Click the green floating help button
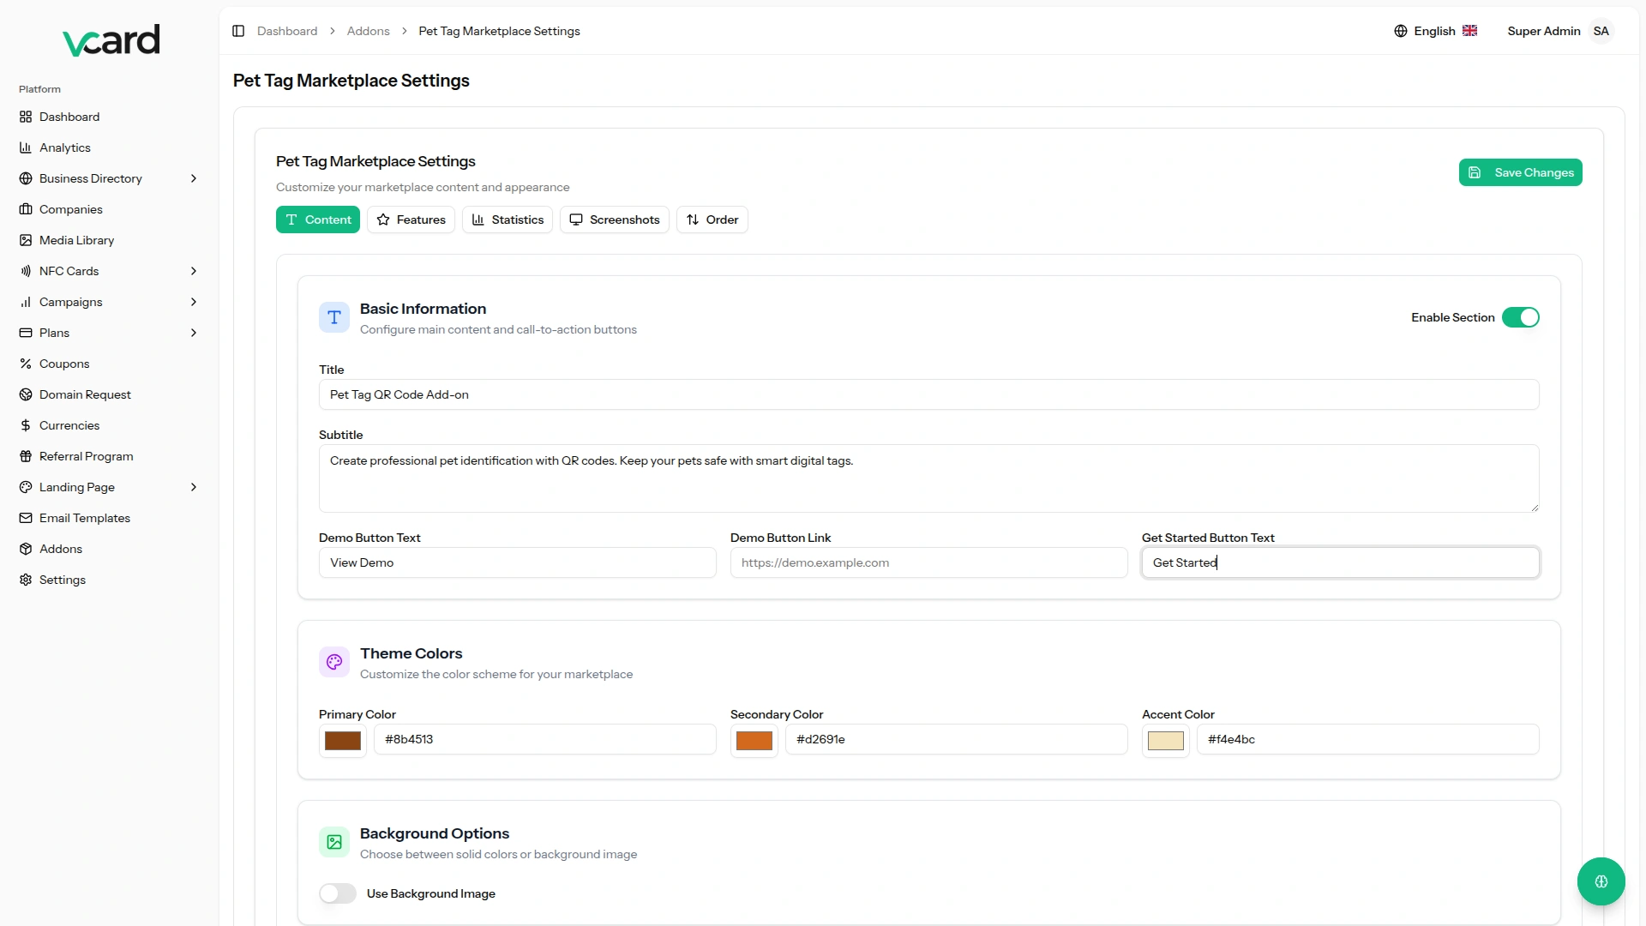Screen dimensions: 1646x926 (x=1601, y=881)
